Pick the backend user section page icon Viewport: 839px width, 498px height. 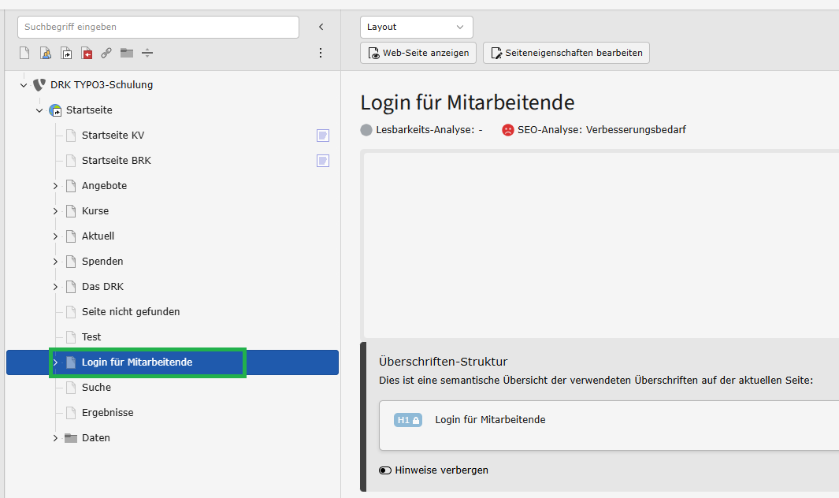click(x=46, y=53)
